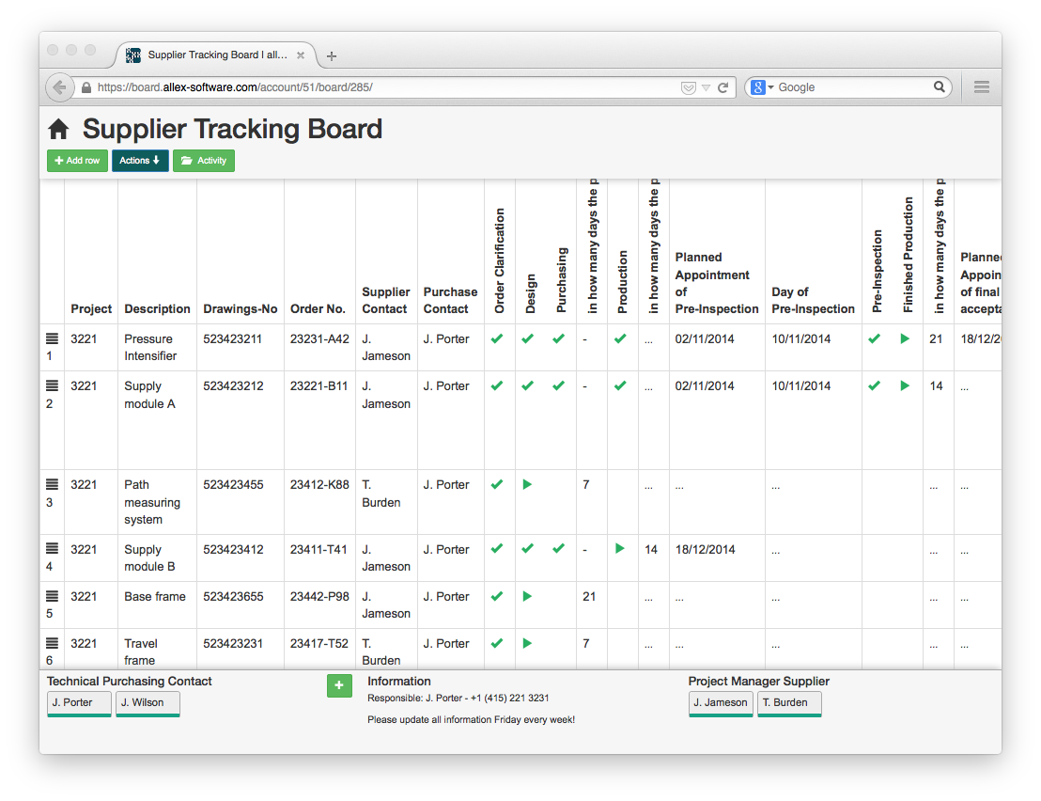Screen dimensions: 1041x801
Task: Toggle Design check for Pressure Intensifier row
Action: click(x=528, y=338)
